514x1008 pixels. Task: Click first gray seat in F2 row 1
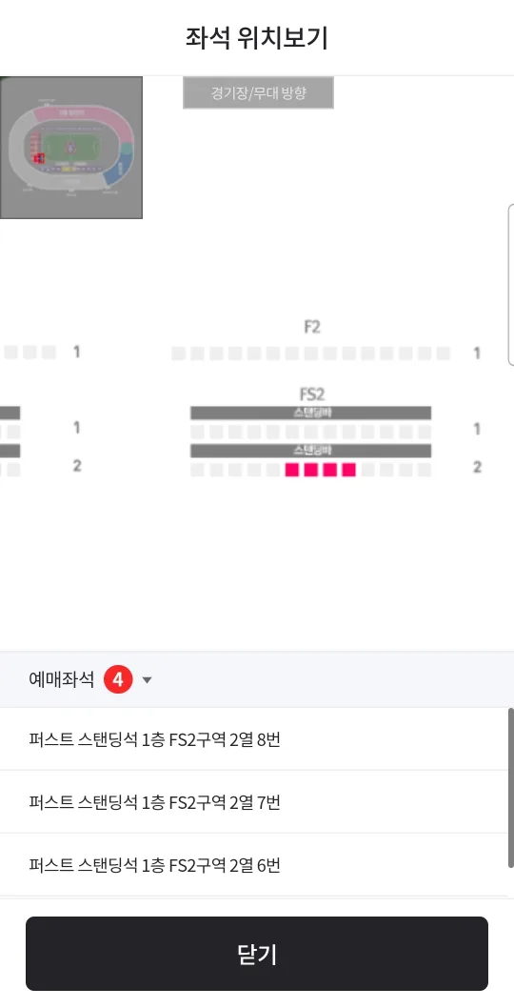[x=179, y=353]
